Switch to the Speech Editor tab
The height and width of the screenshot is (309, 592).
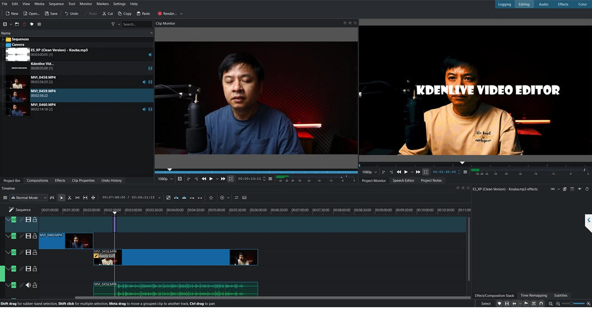click(403, 180)
